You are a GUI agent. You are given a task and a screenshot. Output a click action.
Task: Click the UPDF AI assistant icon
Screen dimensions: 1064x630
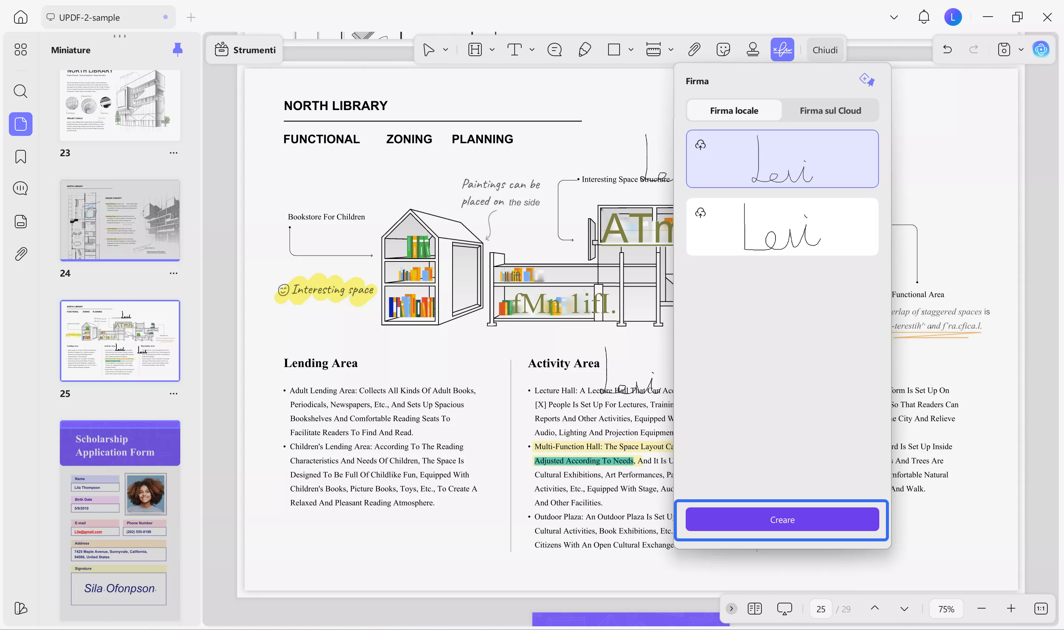point(1041,50)
